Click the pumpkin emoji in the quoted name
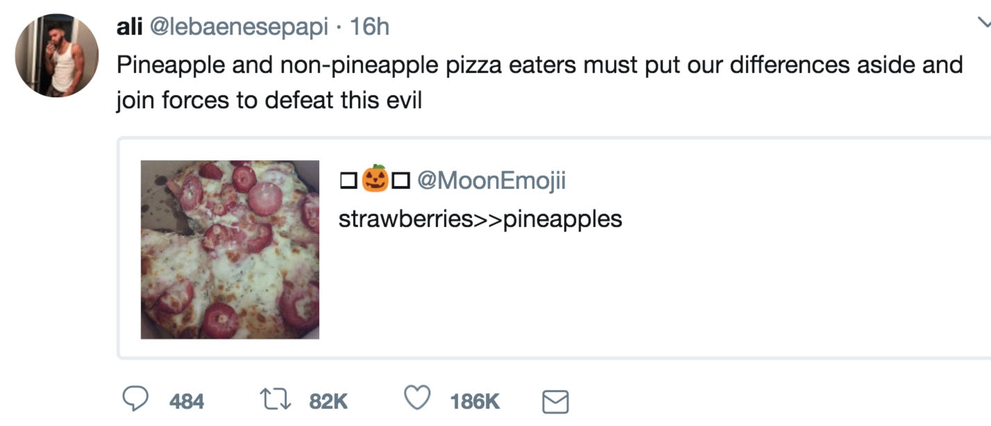Image resolution: width=991 pixels, height=426 pixels. [x=375, y=179]
